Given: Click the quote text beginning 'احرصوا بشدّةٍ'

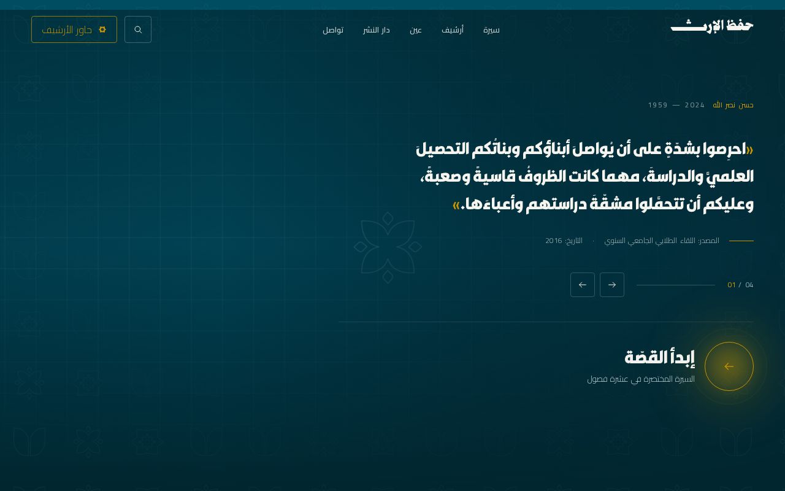Looking at the screenshot, I should (584, 176).
